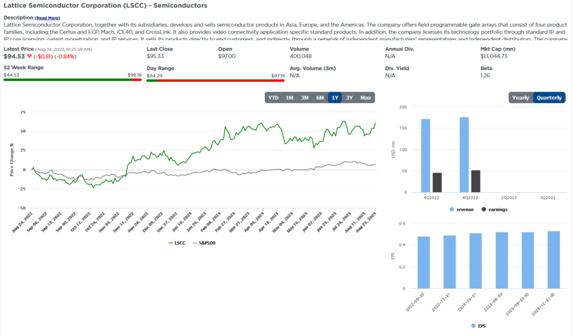Click the EPS bar for 2023-03-31
Screen dimensions: 573x336
[x=476, y=261]
